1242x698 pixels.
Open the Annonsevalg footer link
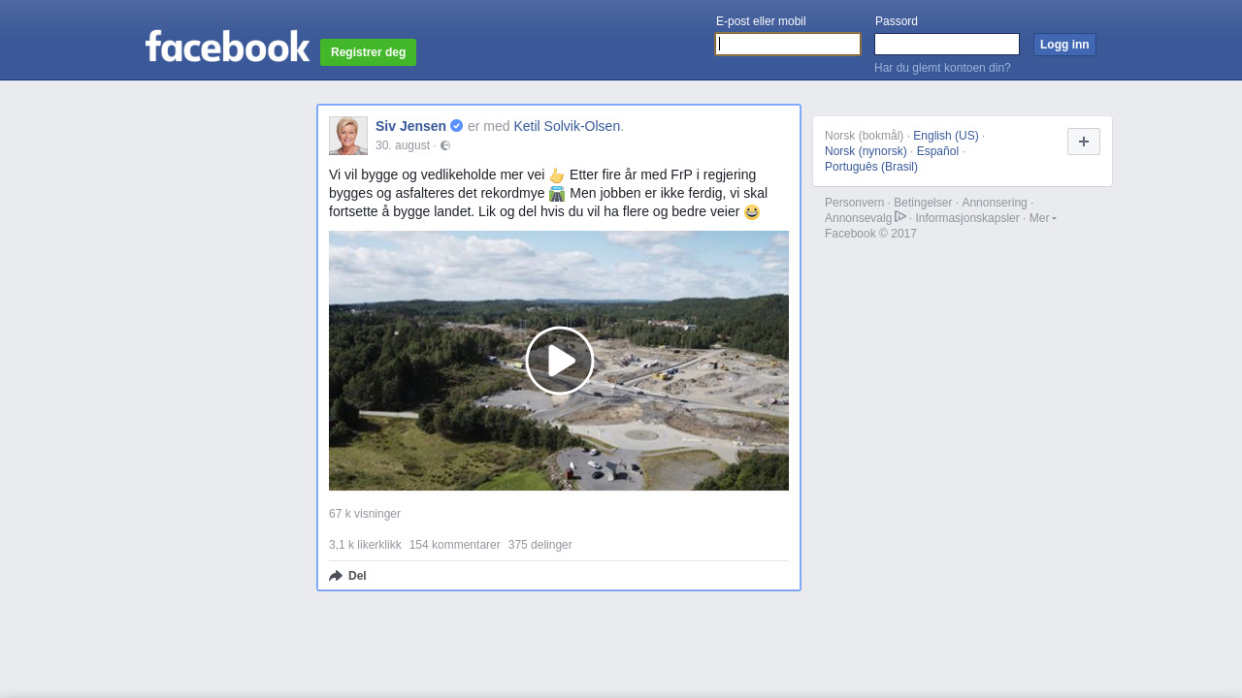click(858, 218)
